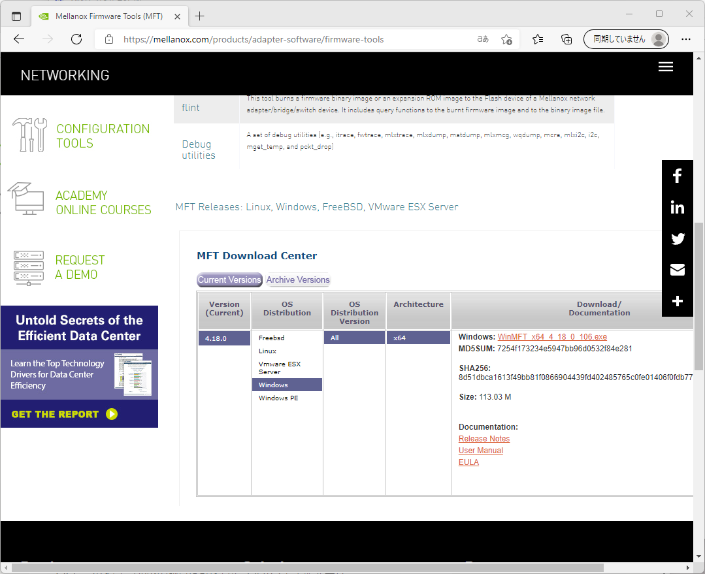
Task: Reload the page with the refresh icon
Action: coord(76,39)
